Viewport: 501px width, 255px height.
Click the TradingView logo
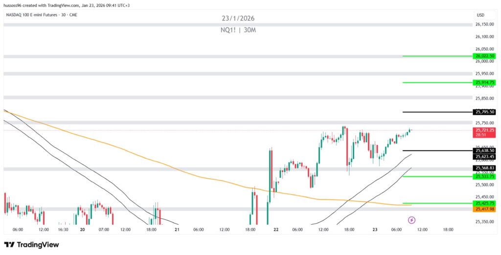click(x=31, y=244)
